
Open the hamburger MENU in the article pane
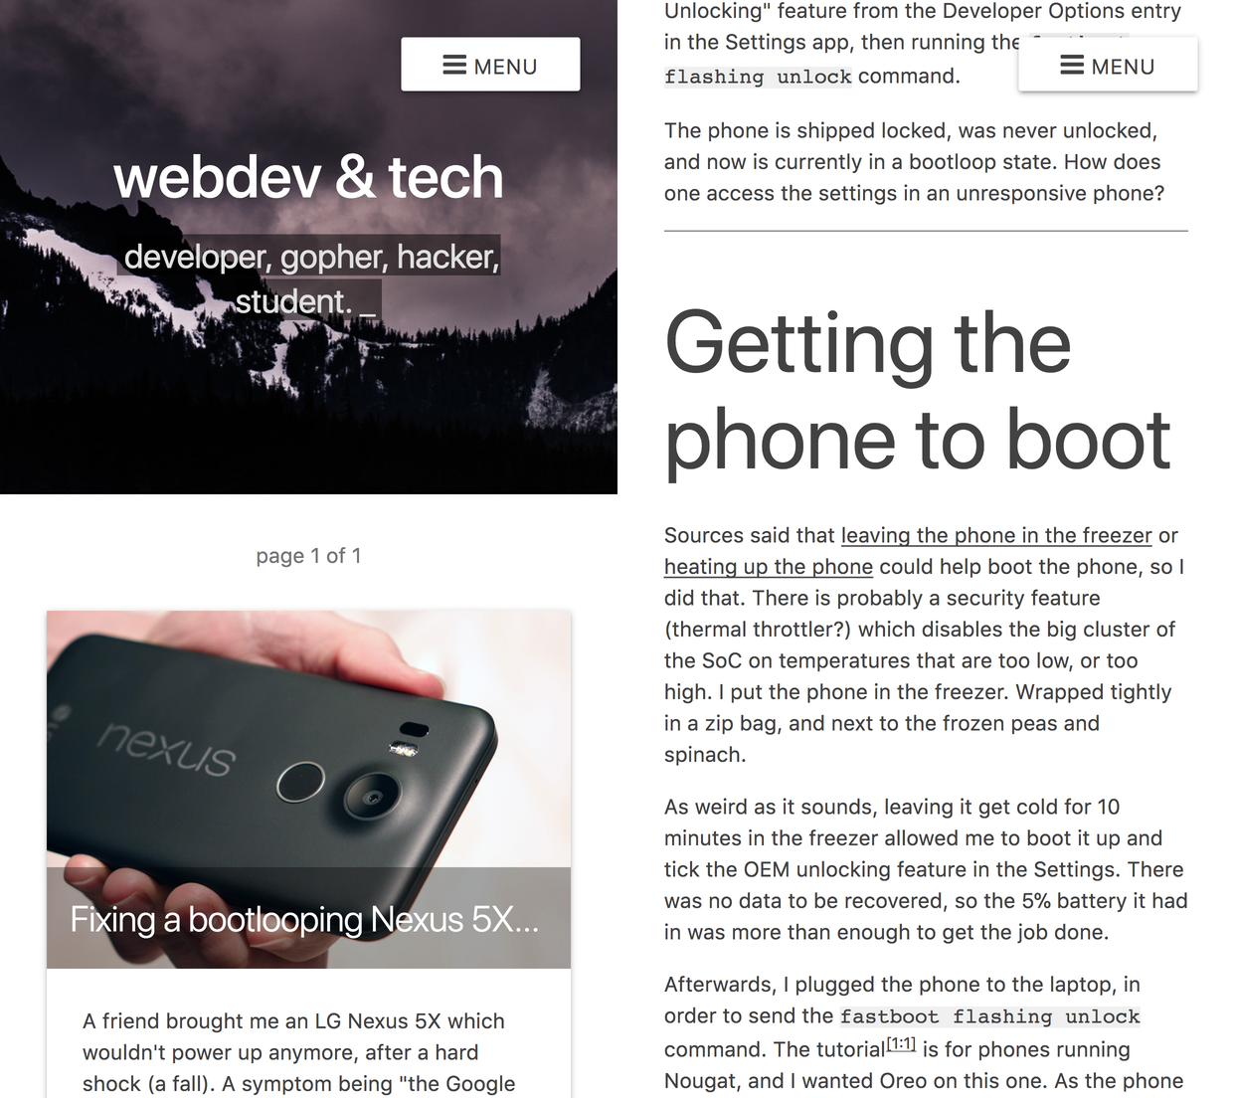click(1108, 65)
